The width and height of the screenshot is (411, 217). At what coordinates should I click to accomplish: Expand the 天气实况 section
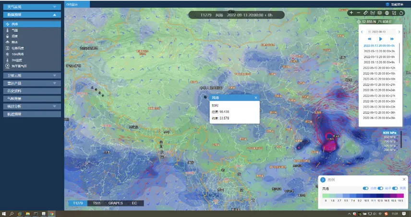coord(31,7)
